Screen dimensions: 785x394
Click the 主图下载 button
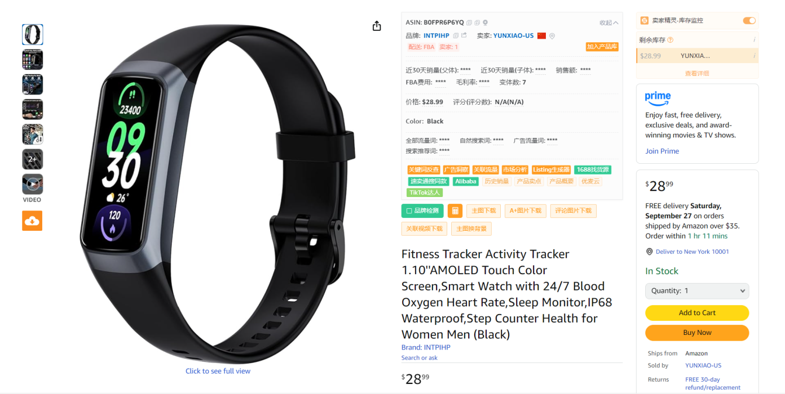pos(484,211)
